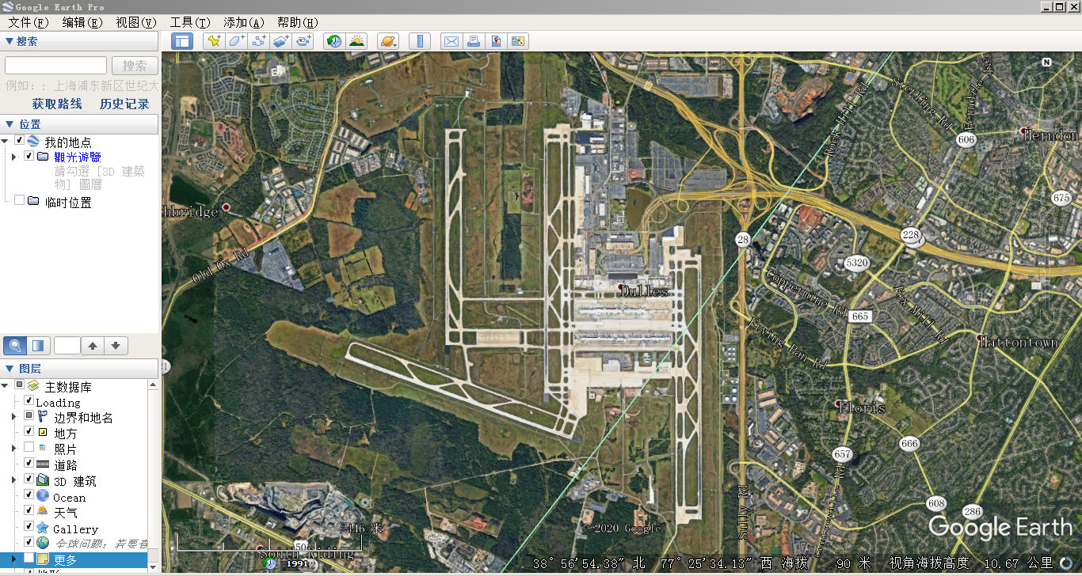Screen dimensions: 1082x576
Task: Uncheck the 觀光游覽 folder checkbox
Action: [29, 157]
